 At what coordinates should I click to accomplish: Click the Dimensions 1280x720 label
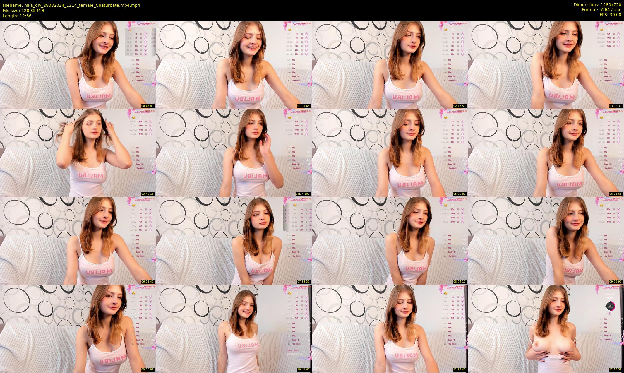click(597, 5)
